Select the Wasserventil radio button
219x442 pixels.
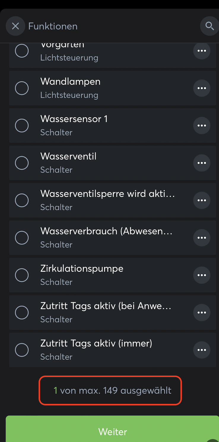tap(22, 163)
